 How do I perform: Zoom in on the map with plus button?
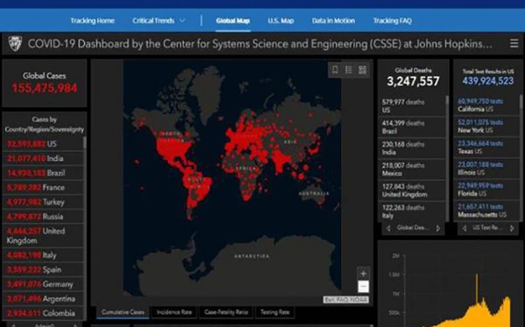[x=363, y=273]
